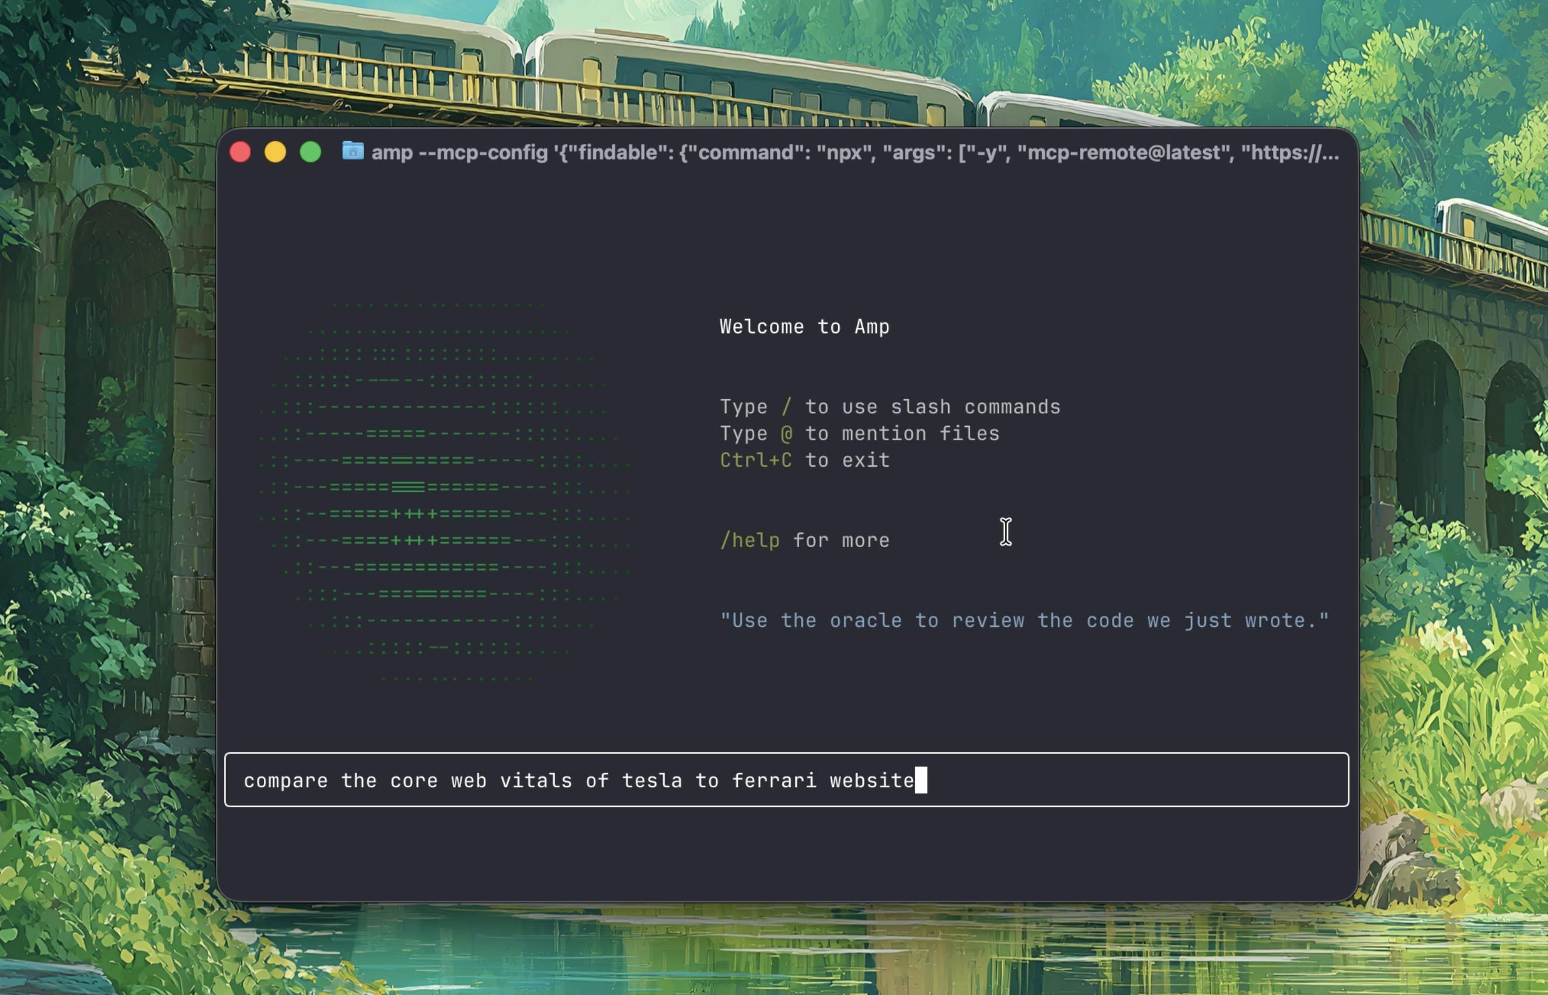Click the word tesla in the prompt
Screen dimensions: 1548x995
pyautogui.click(x=652, y=780)
